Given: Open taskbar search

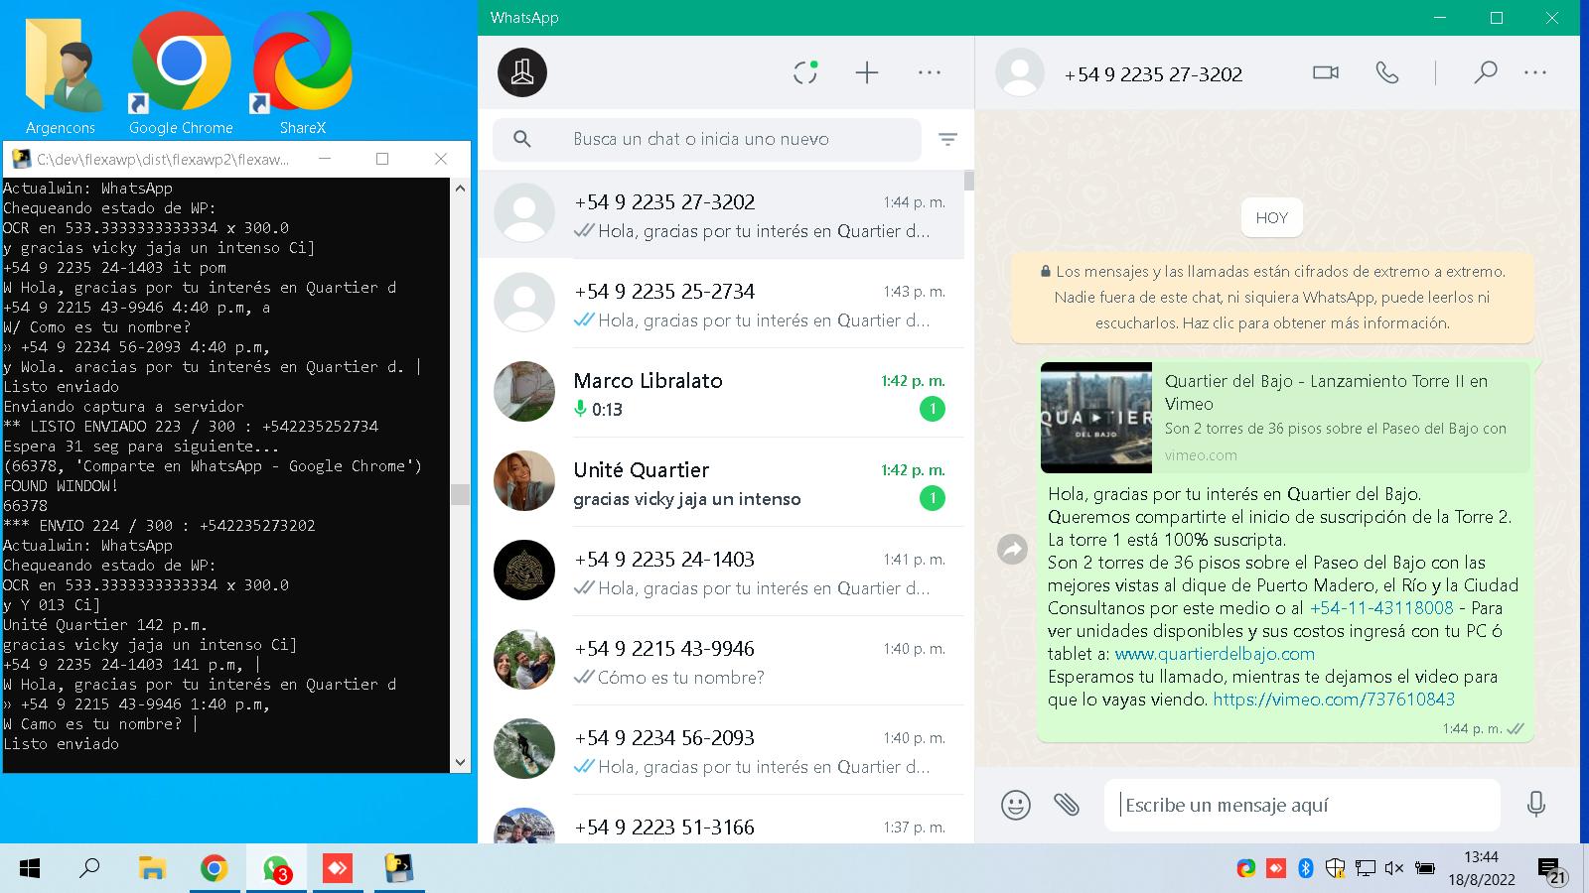Looking at the screenshot, I should pyautogui.click(x=89, y=869).
